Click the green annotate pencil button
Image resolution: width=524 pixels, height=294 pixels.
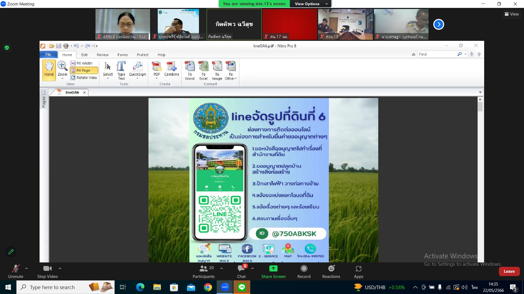click(x=11, y=252)
